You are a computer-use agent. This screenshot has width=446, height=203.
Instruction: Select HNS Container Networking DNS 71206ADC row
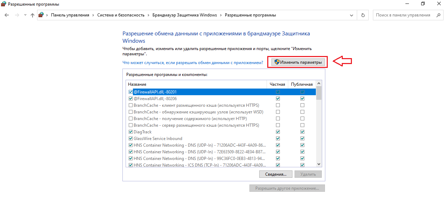pyautogui.click(x=221, y=145)
